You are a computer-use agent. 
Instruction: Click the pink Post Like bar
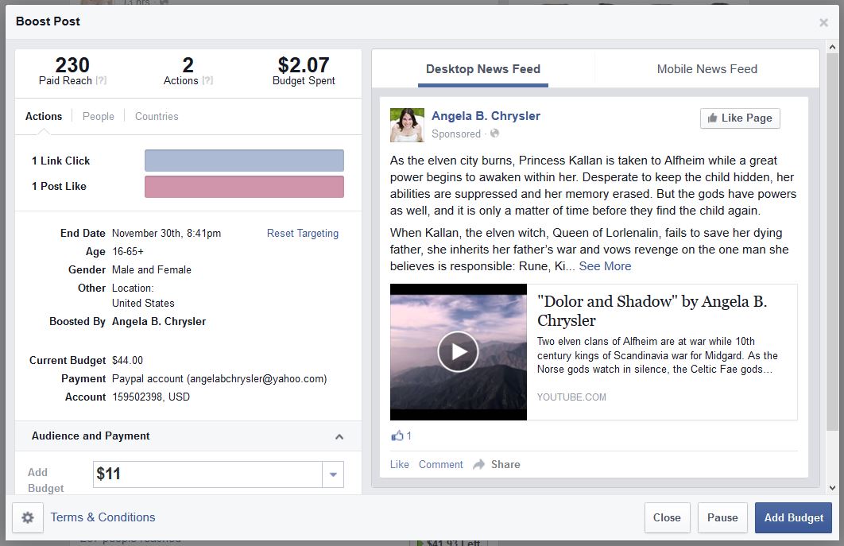click(244, 186)
